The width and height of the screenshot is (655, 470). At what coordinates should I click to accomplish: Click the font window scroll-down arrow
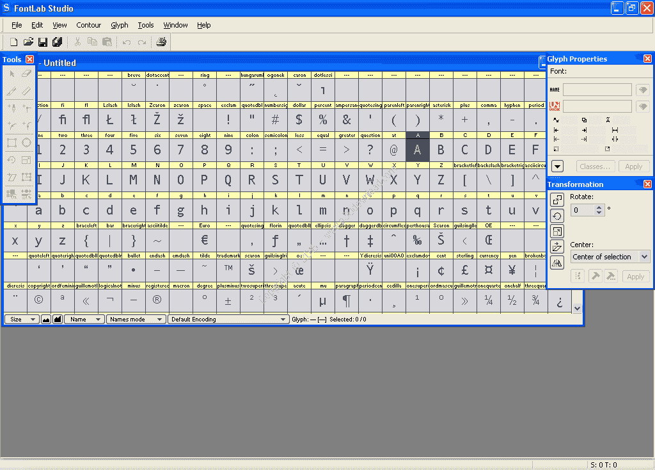[x=577, y=308]
